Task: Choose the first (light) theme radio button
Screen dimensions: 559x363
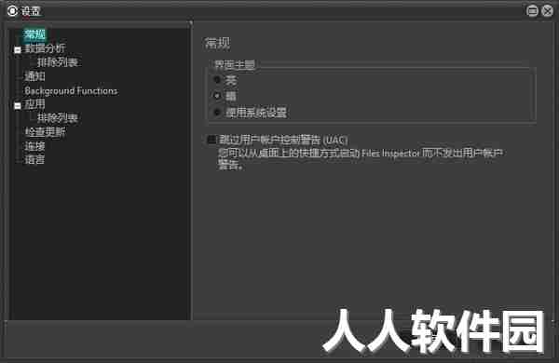Action: (x=217, y=80)
